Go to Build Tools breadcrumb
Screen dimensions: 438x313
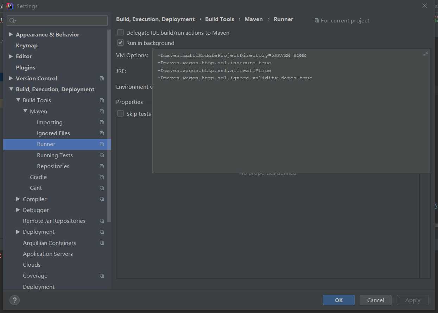pos(220,19)
